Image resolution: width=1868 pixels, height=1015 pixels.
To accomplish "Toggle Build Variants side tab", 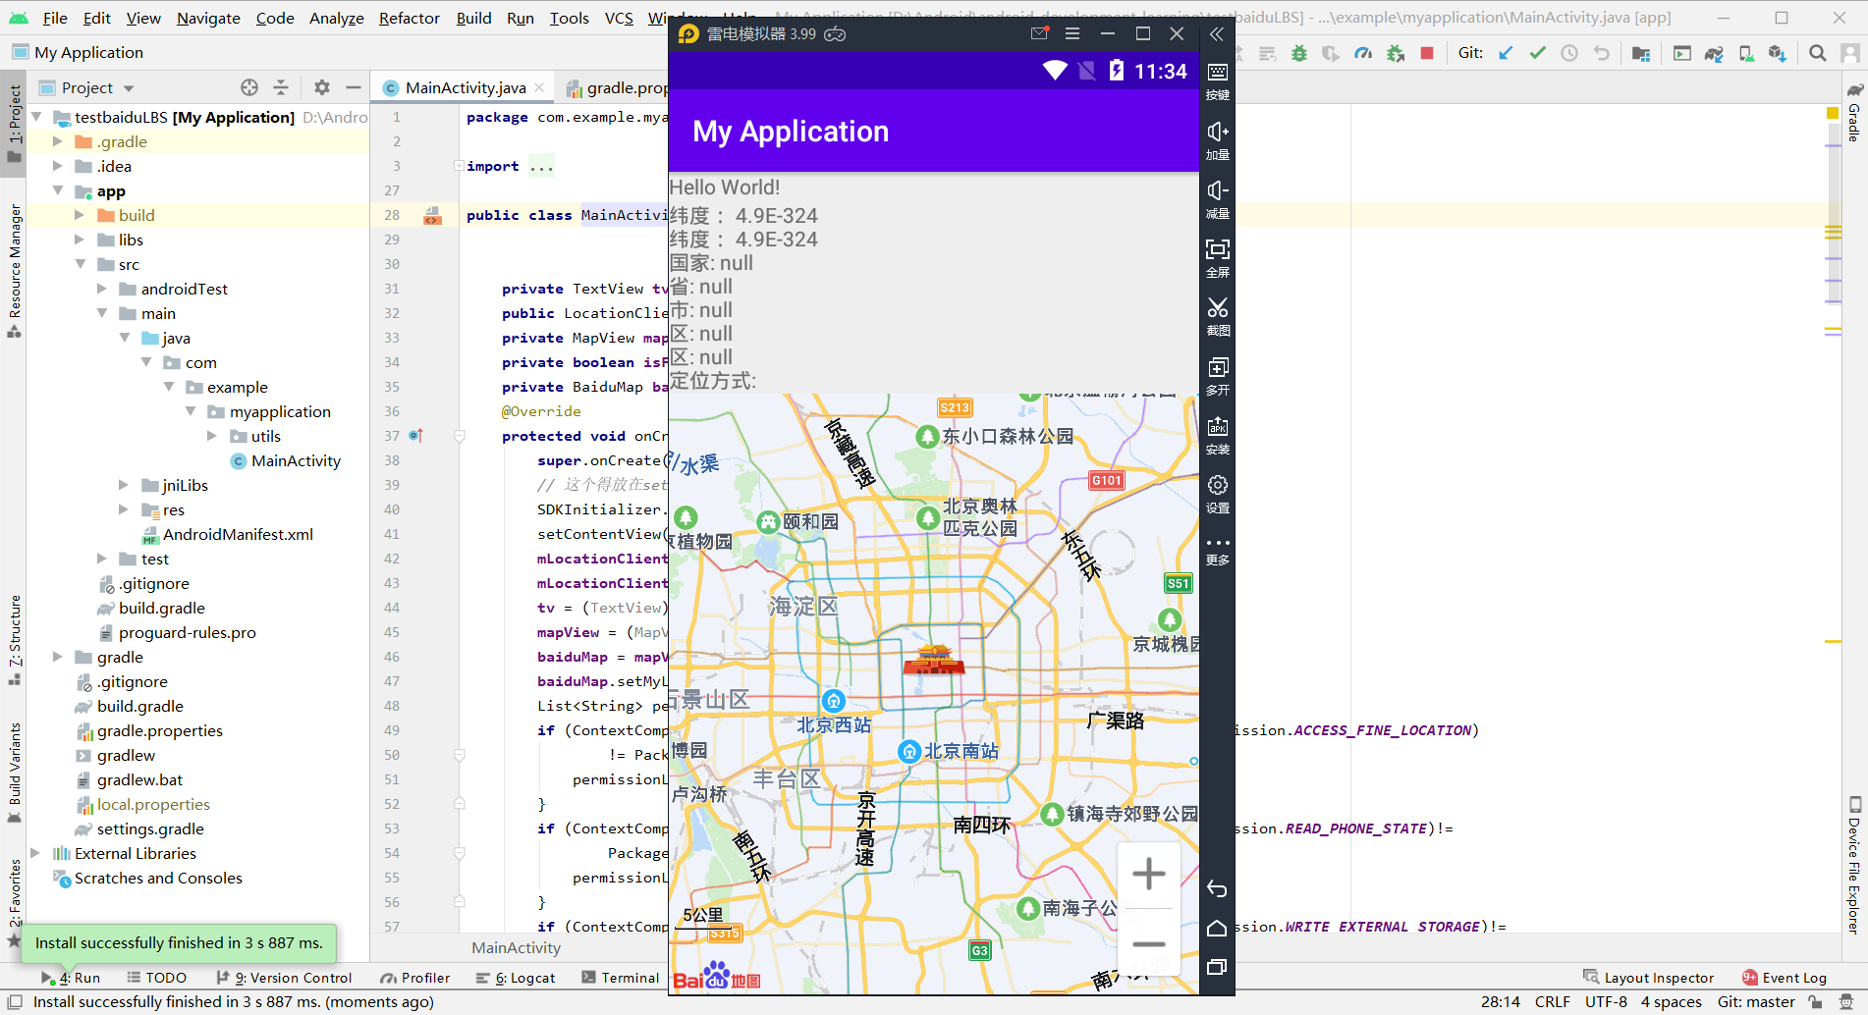I will (x=14, y=772).
